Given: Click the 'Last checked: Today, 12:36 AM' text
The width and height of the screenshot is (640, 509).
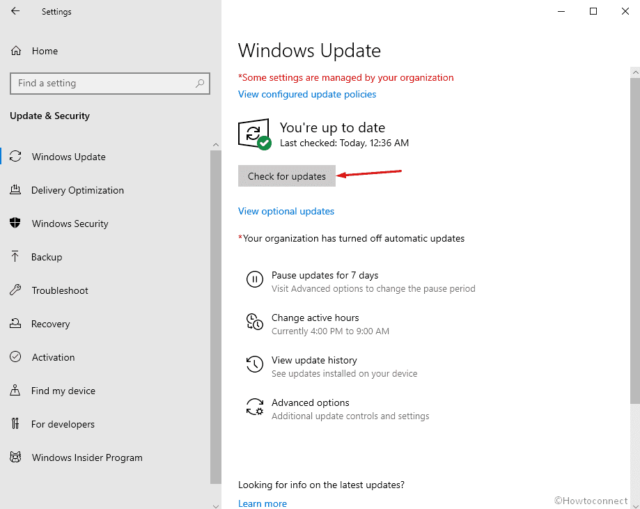Looking at the screenshot, I should pos(344,143).
